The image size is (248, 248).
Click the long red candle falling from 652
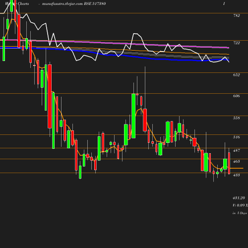click(x=50, y=96)
